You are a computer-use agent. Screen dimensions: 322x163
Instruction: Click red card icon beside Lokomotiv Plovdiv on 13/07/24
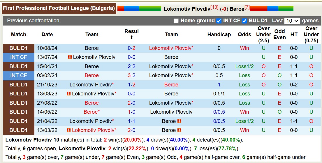coord(70,57)
